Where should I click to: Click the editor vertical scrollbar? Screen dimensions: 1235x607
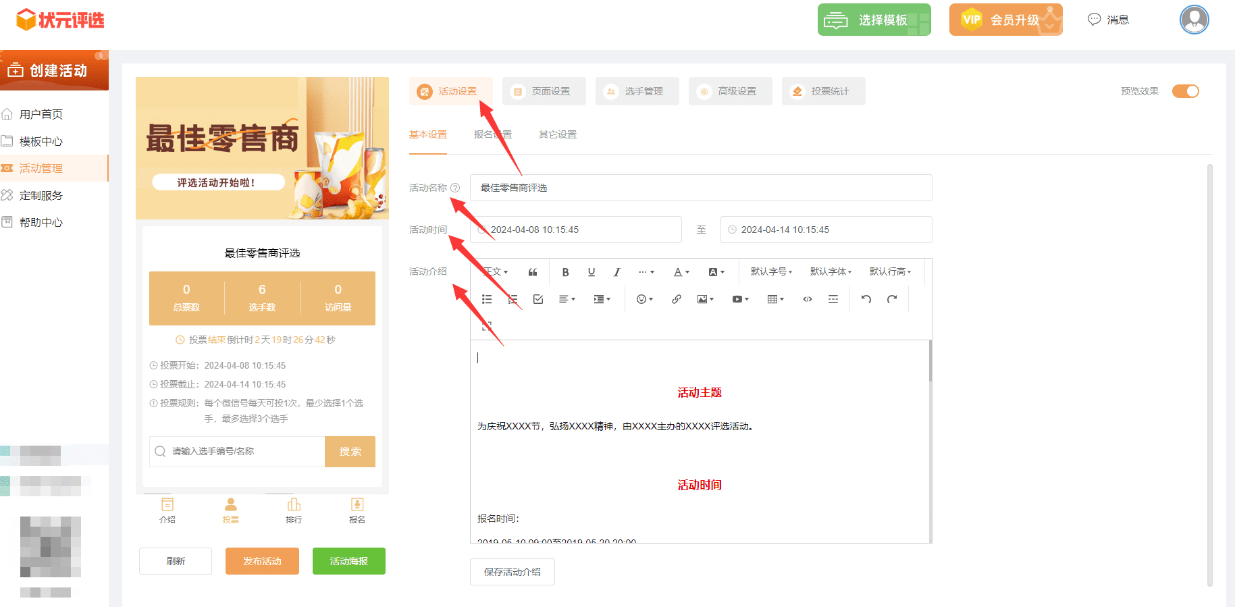point(930,361)
